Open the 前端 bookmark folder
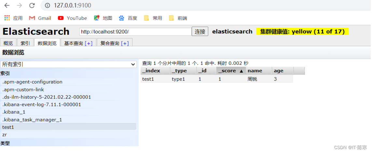 coord(178,18)
